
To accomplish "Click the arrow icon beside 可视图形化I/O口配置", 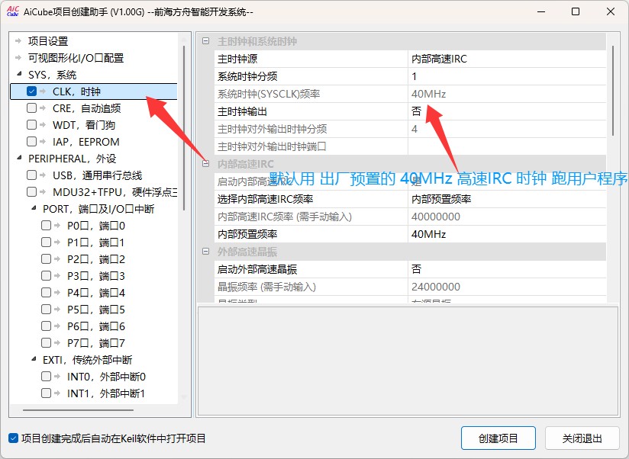I will [x=18, y=58].
